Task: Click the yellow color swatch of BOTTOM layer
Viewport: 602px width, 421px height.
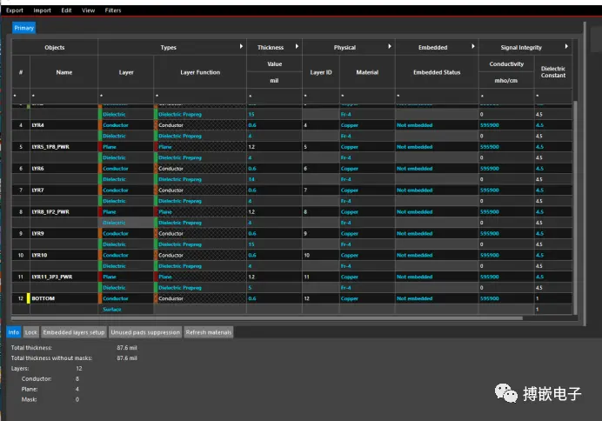Action: click(28, 298)
